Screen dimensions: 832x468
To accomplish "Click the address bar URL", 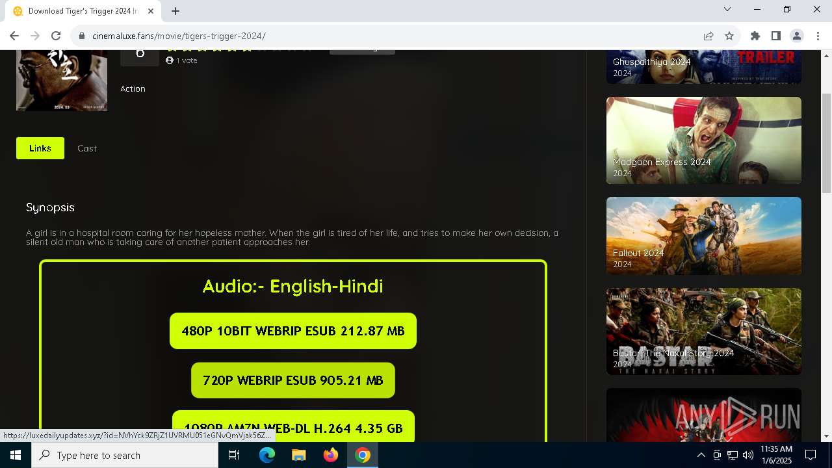I will click(x=179, y=36).
